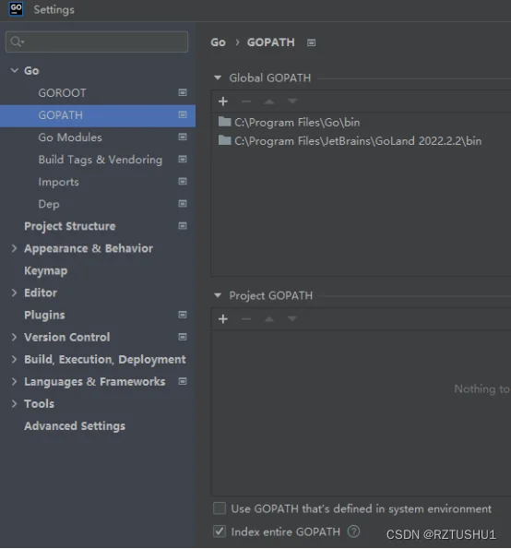
Task: Click the project-level icon beside Project Structure
Action: (x=183, y=226)
